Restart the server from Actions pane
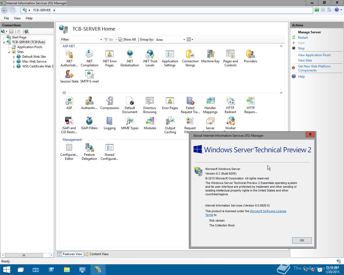The width and height of the screenshot is (344, 275). [303, 38]
